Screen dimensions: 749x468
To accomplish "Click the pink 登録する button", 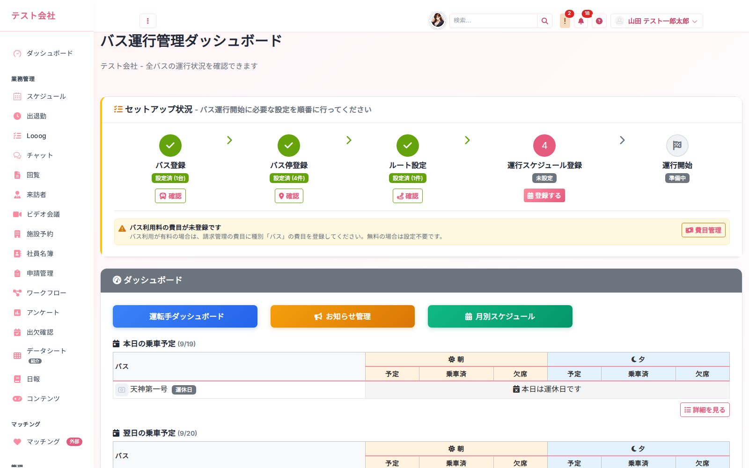I will pos(544,196).
